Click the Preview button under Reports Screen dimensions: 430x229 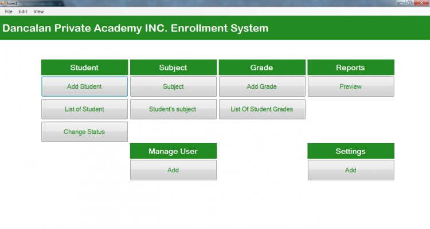click(x=351, y=86)
